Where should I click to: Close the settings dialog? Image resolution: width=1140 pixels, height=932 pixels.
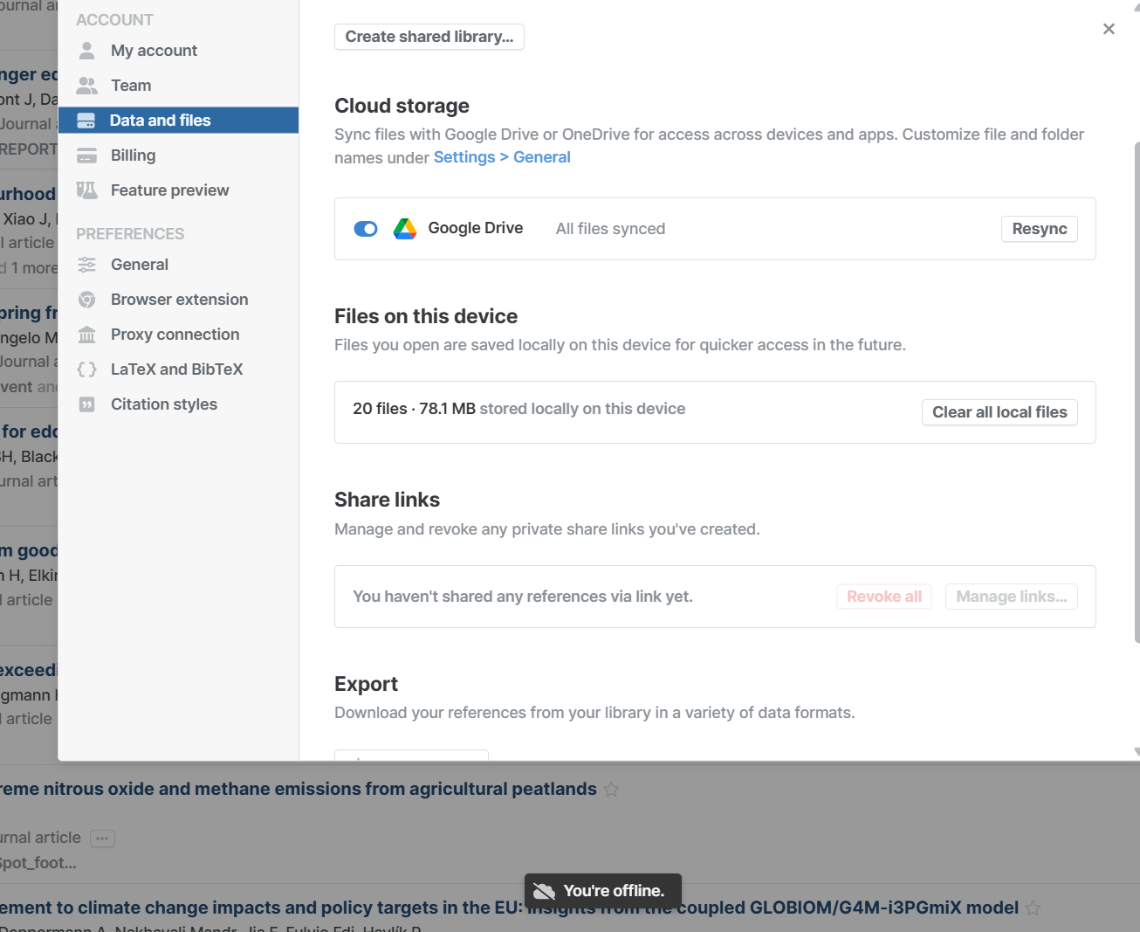coord(1109,29)
